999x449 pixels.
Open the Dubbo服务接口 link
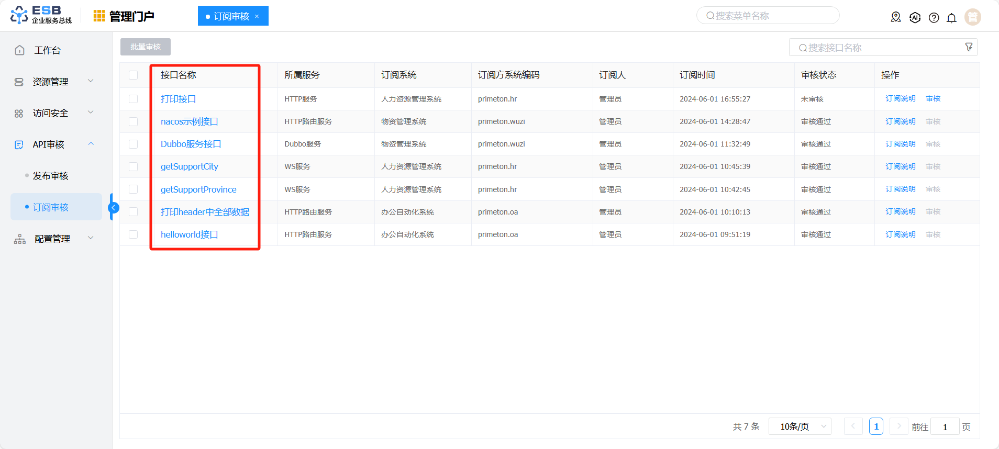click(x=191, y=144)
